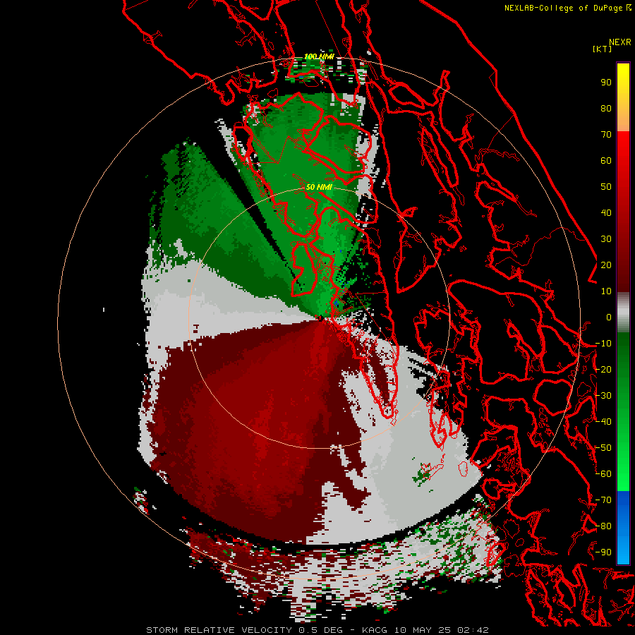Click the positive 50 scale value
The image size is (635, 635).
606,187
